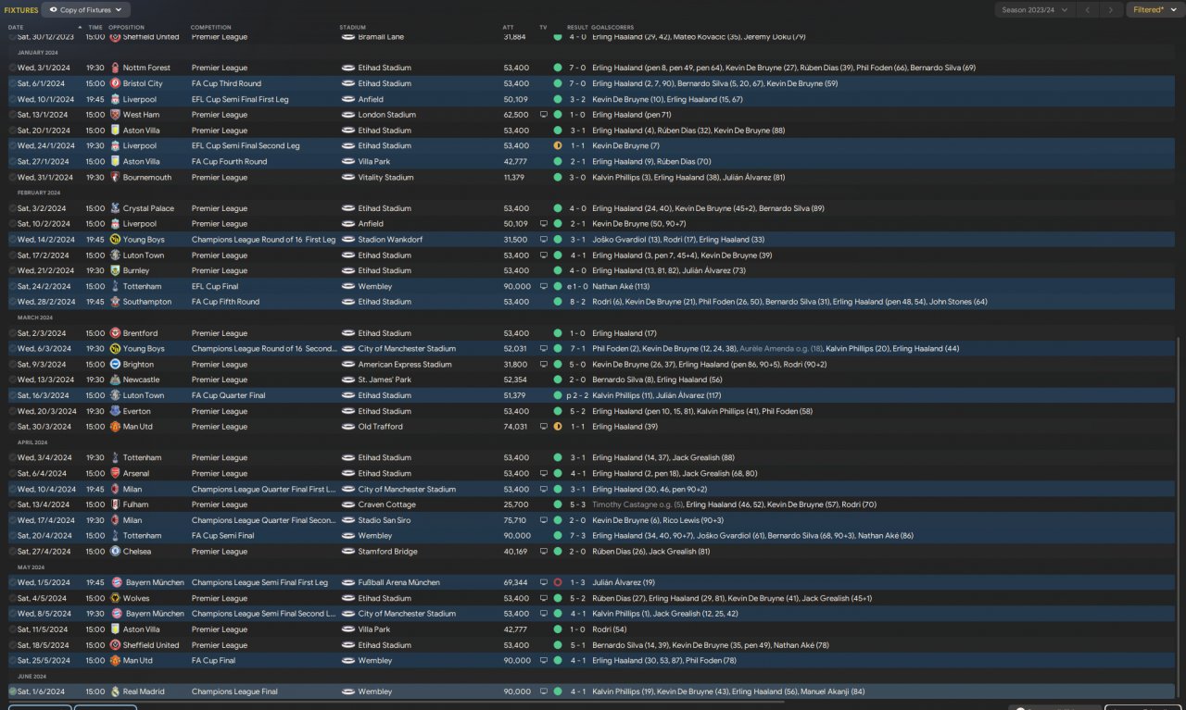1186x710 pixels.
Task: Go to the previous season
Action: (1089, 10)
